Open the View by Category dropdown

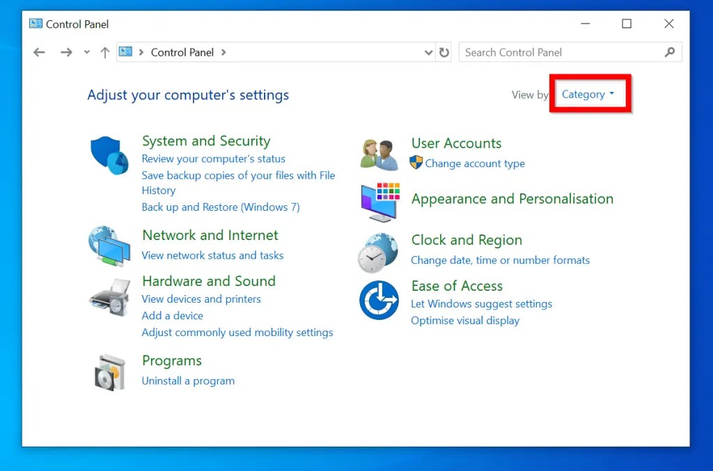tap(589, 94)
